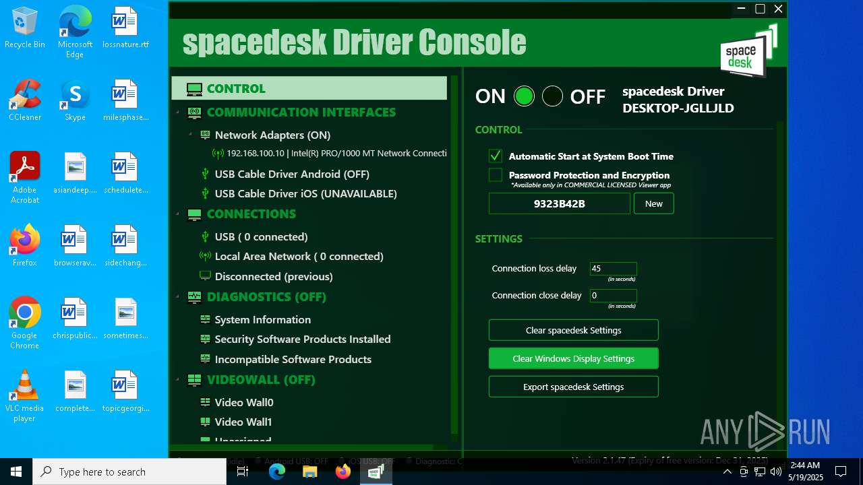Open CCleaner desktop shortcut
Image resolution: width=863 pixels, height=485 pixels.
click(x=25, y=101)
